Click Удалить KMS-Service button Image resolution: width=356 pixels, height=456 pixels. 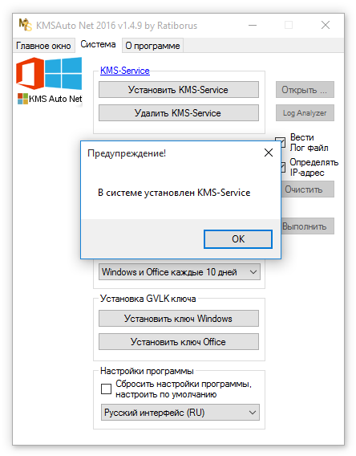click(x=179, y=113)
